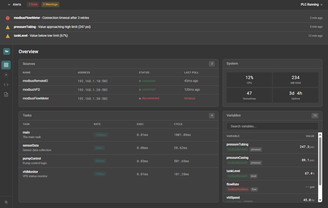The width and height of the screenshot is (328, 208).
Task: Click the modbusFlowMeter tag under flowRate
Action: coord(238,189)
